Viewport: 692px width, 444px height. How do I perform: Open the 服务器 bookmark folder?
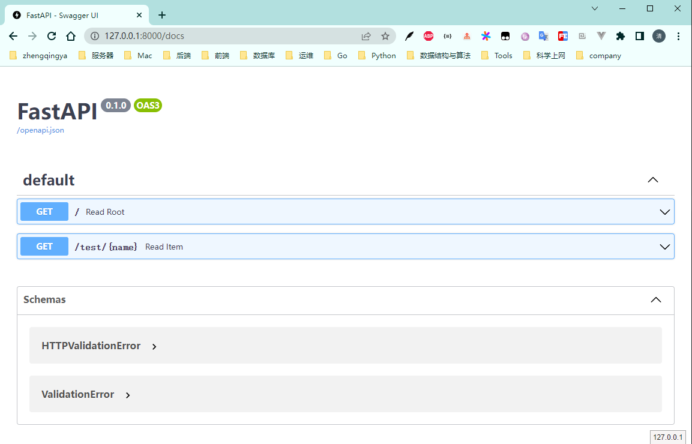[x=96, y=56]
